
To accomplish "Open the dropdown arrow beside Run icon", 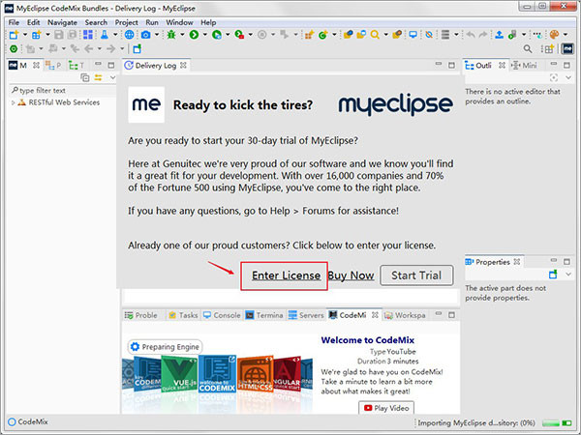I will point(203,35).
